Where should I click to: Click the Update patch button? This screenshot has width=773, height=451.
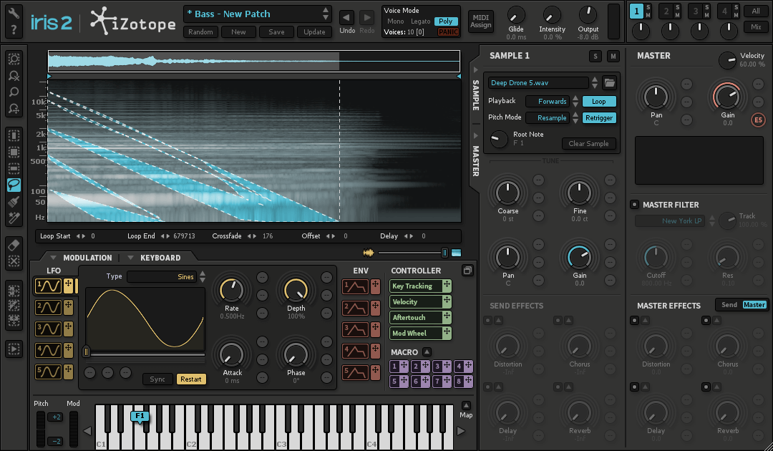pyautogui.click(x=314, y=32)
